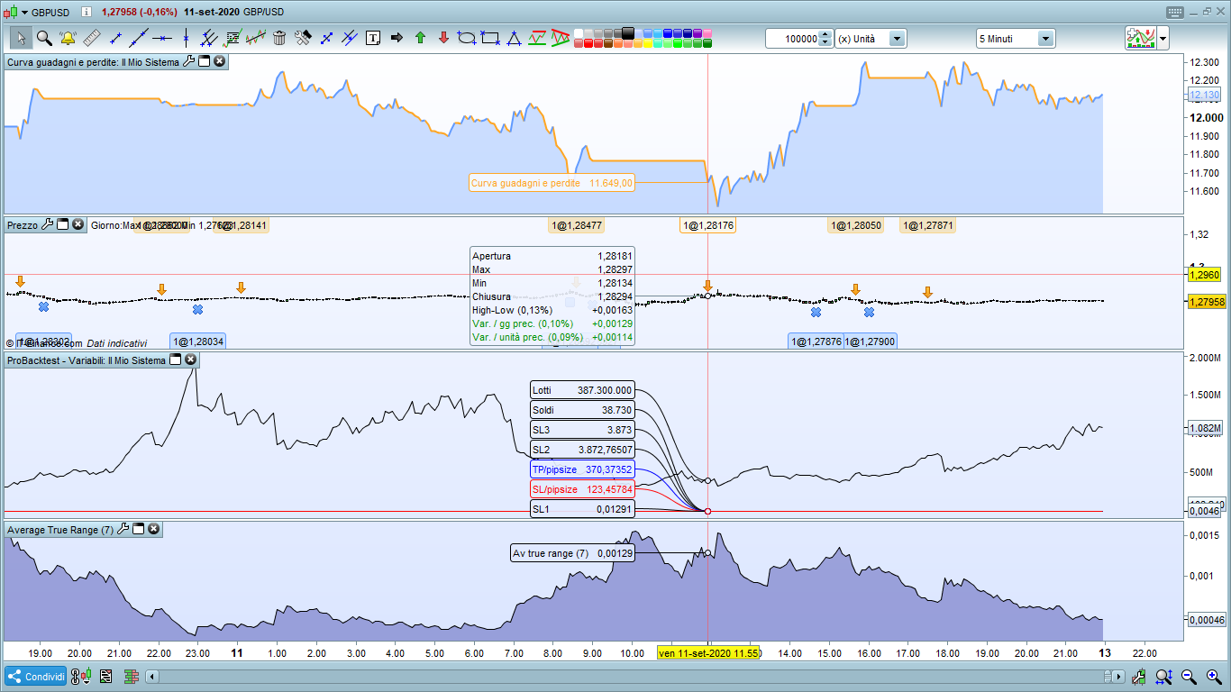Pick the black color swatch
The image size is (1231, 692).
click(628, 32)
